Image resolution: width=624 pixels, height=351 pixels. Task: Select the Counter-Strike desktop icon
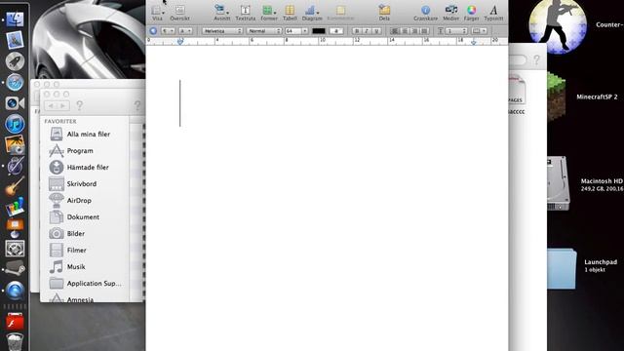558,25
